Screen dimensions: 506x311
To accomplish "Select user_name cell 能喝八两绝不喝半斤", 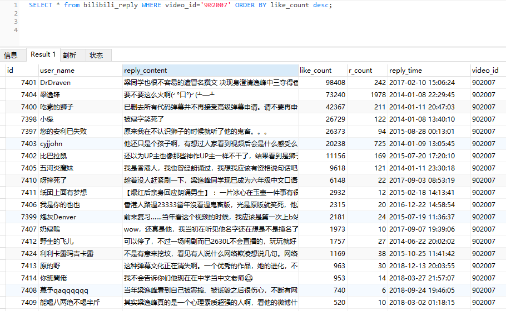I will pyautogui.click(x=81, y=303).
